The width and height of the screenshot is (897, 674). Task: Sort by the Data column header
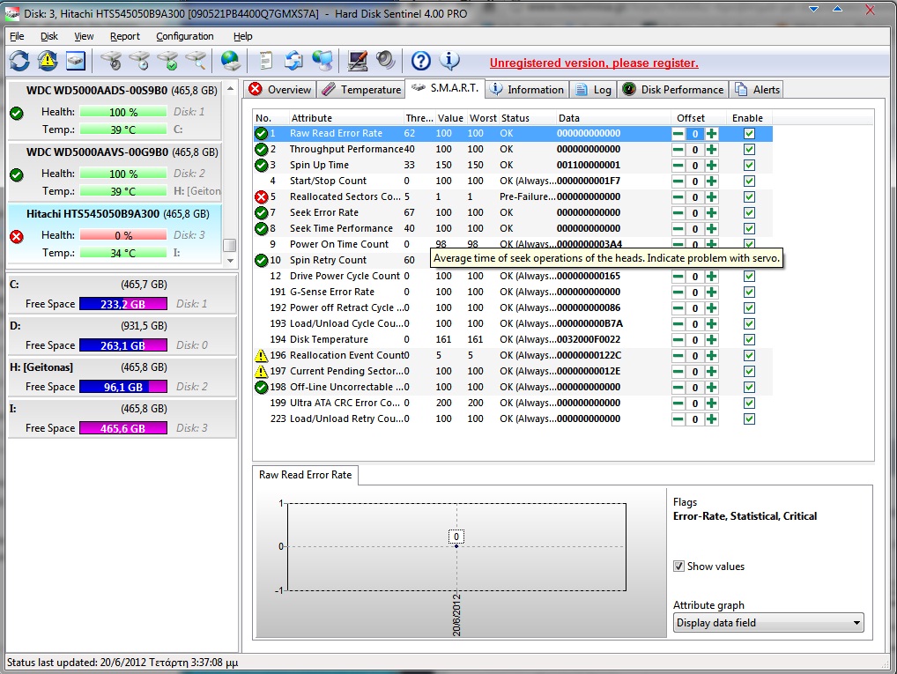[612, 118]
